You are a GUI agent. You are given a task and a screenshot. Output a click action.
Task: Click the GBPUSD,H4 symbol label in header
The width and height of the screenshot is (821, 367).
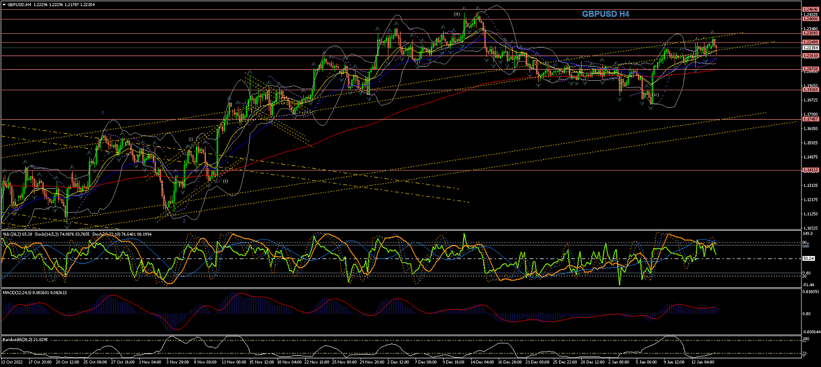(x=20, y=4)
